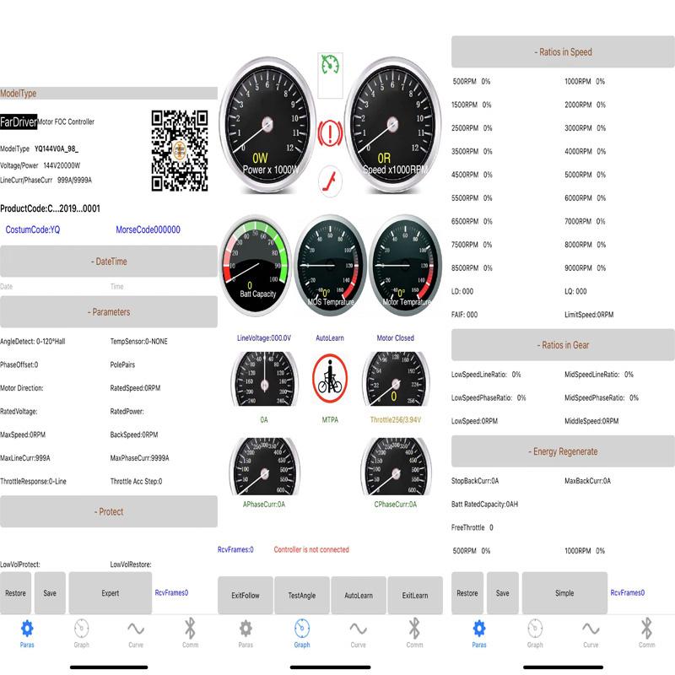Tap the 'Controller is not connected' status
The height and width of the screenshot is (675, 675).
tap(311, 549)
